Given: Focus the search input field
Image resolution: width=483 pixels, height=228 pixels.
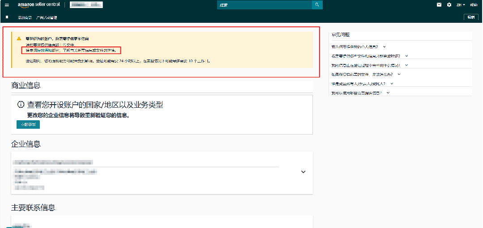Looking at the screenshot, I should tap(264, 5).
